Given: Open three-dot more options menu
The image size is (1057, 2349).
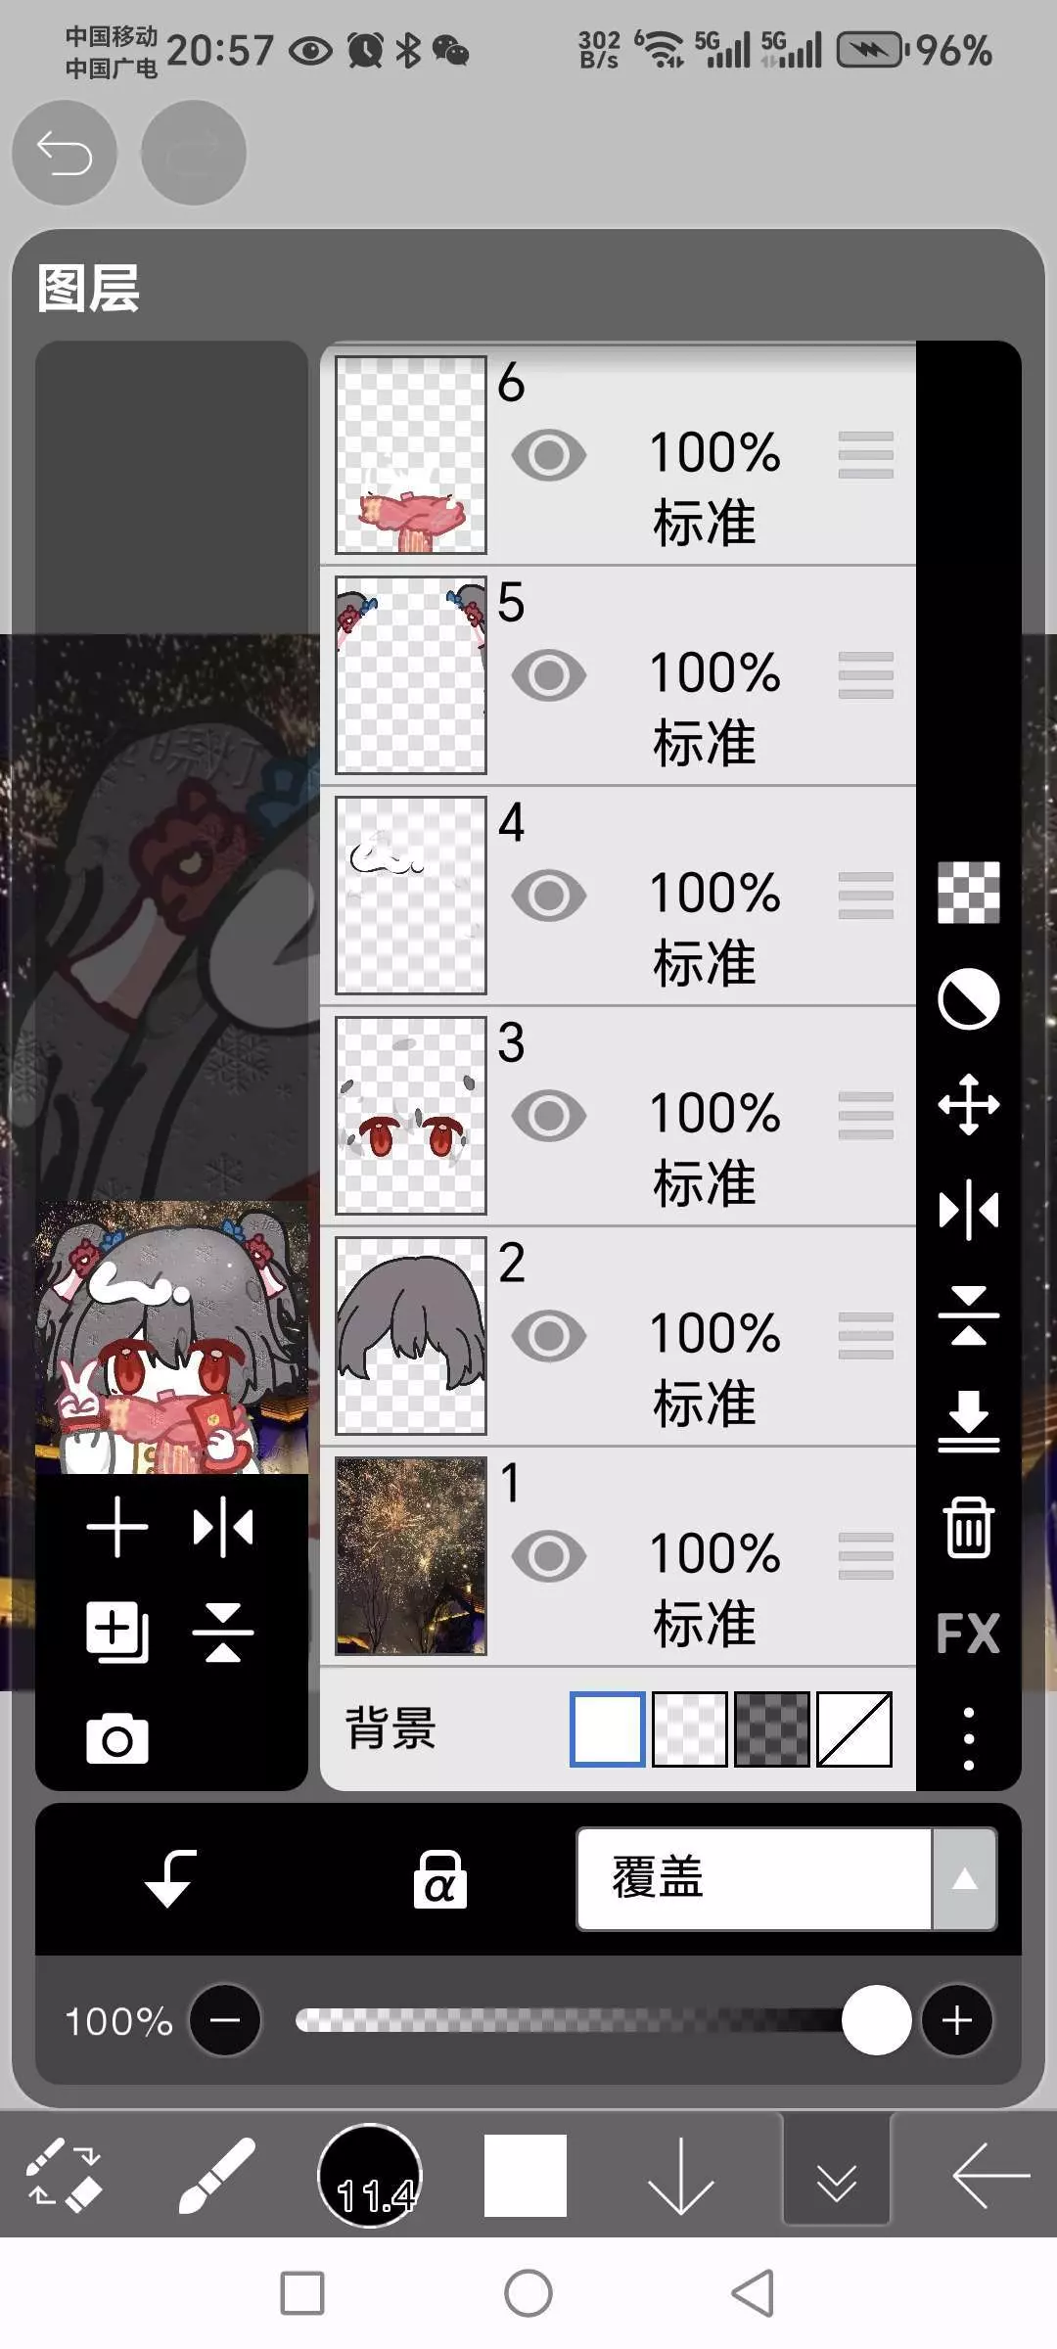Looking at the screenshot, I should coord(968,1739).
